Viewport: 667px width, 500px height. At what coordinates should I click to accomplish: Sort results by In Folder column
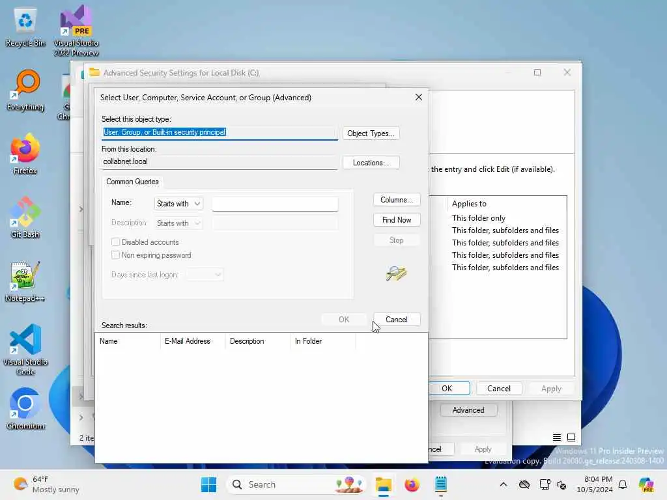pos(323,341)
